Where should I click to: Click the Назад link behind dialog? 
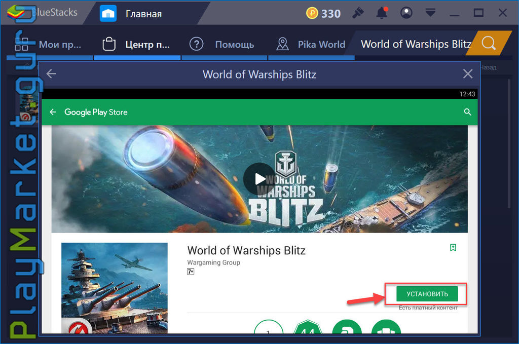pyautogui.click(x=488, y=67)
